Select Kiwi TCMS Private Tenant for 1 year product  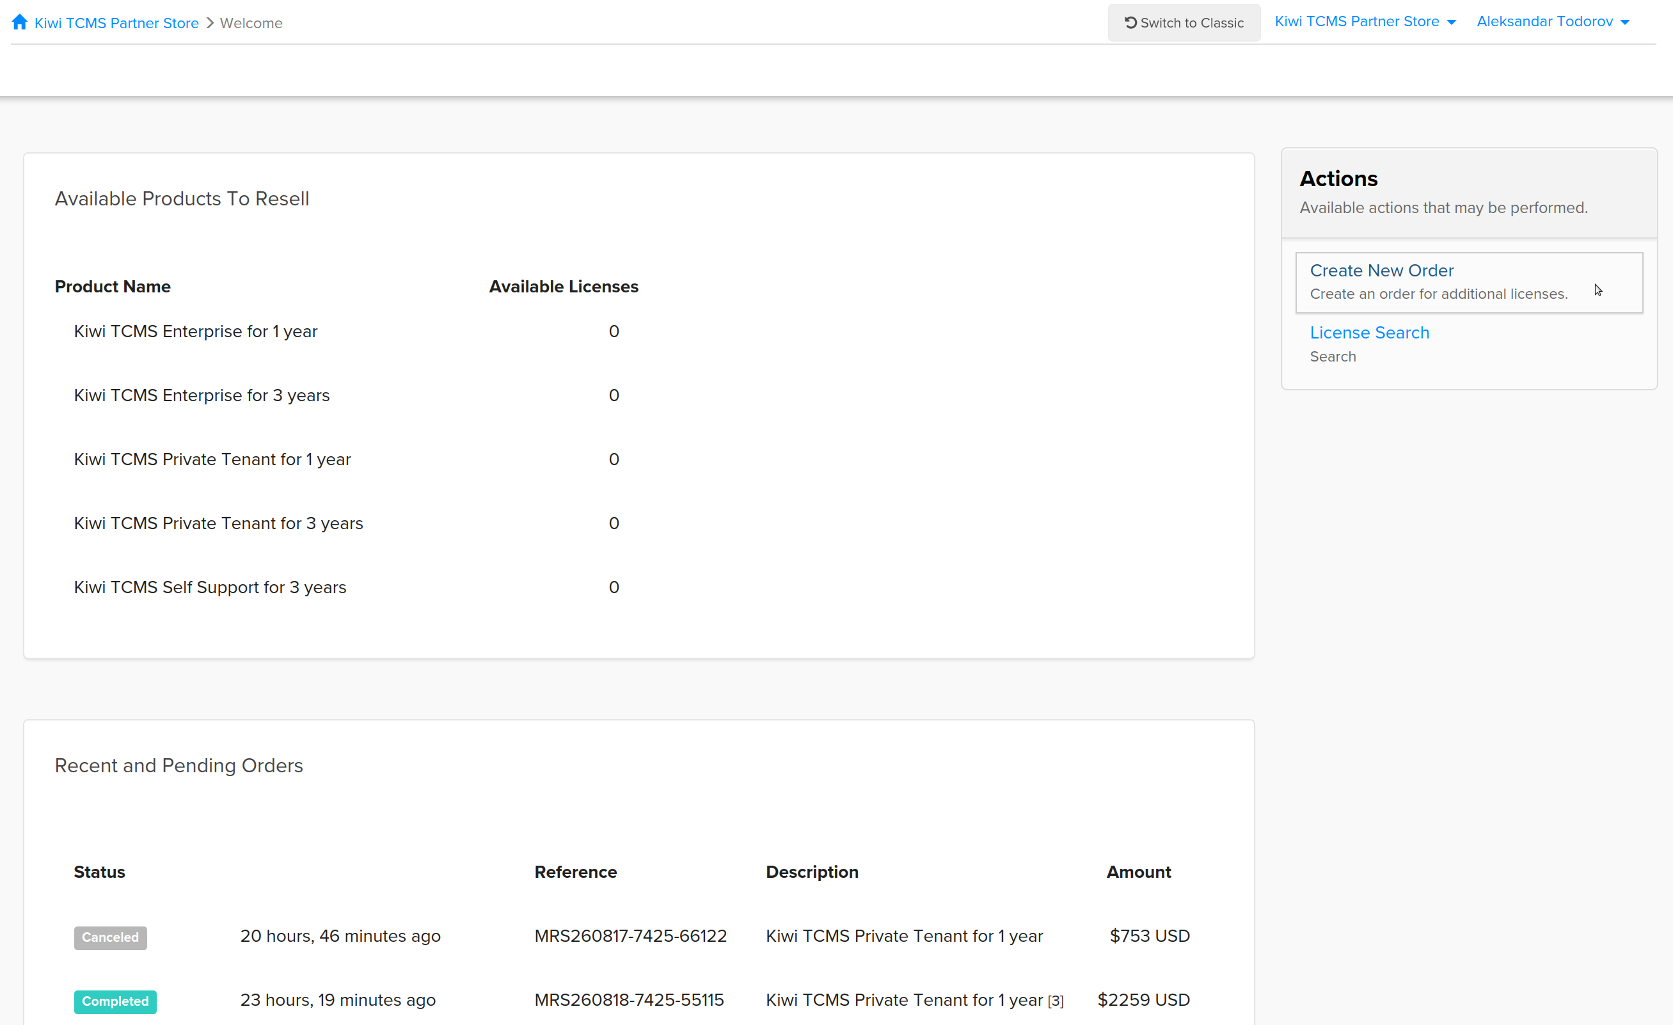(x=212, y=459)
